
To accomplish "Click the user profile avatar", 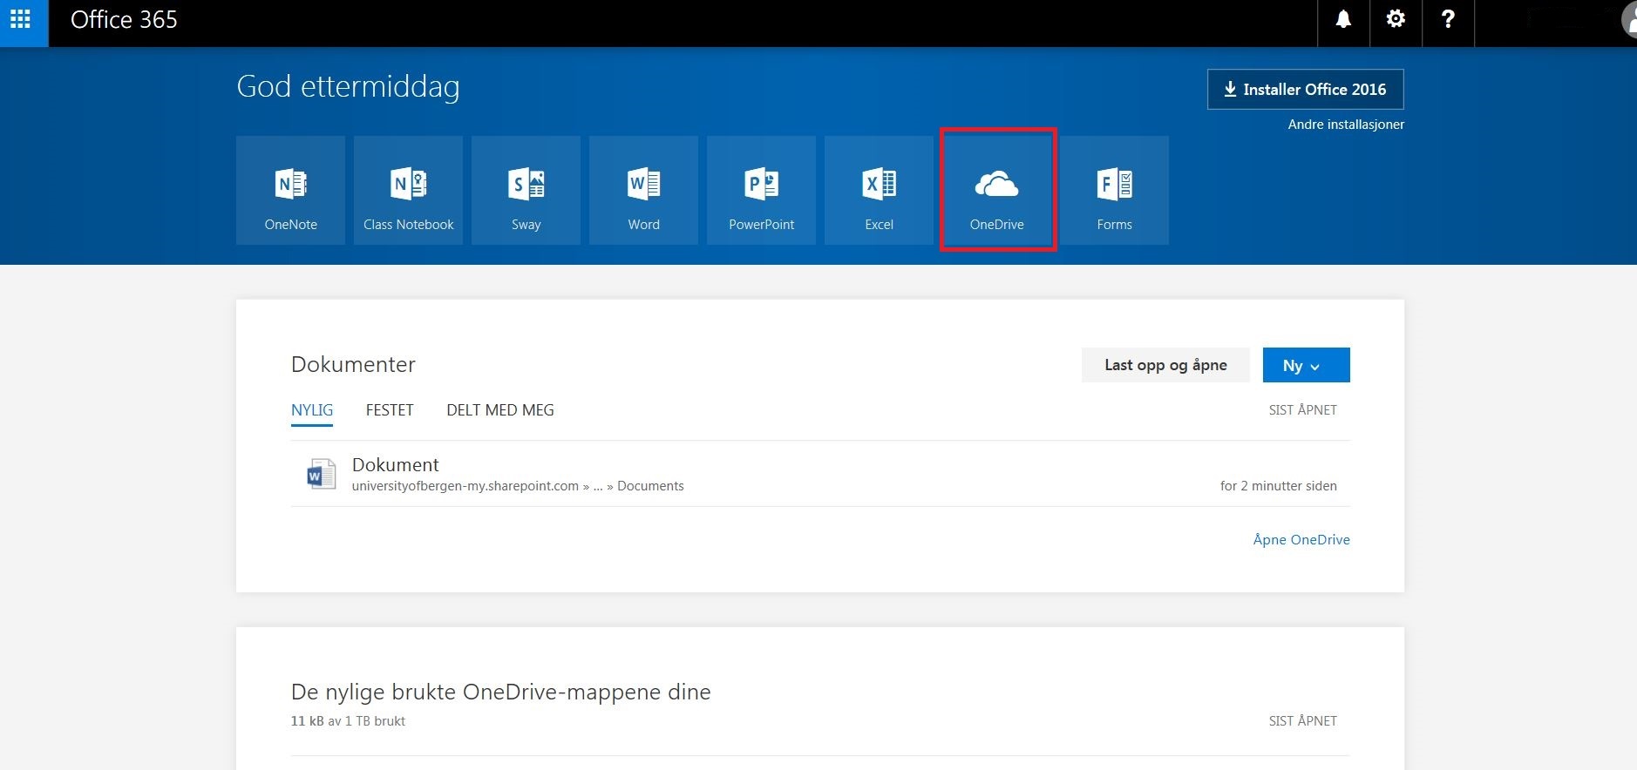I will click(x=1628, y=19).
